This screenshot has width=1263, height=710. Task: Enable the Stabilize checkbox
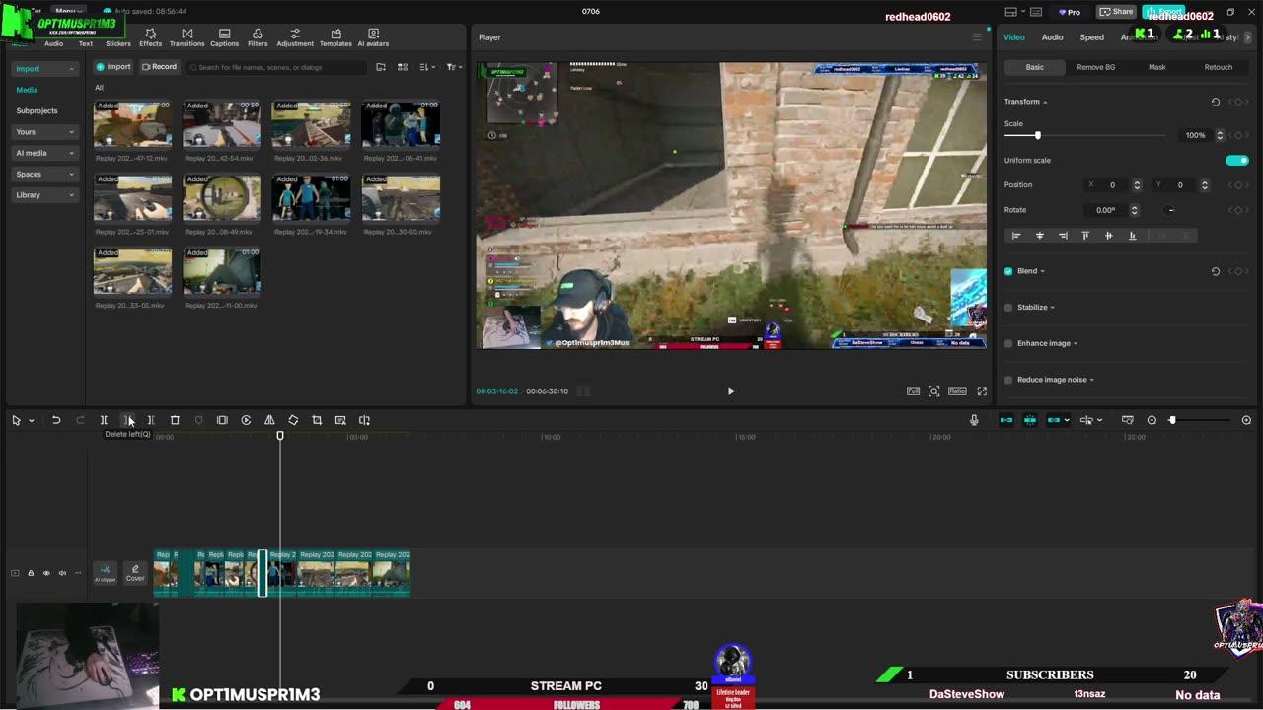tap(1008, 308)
